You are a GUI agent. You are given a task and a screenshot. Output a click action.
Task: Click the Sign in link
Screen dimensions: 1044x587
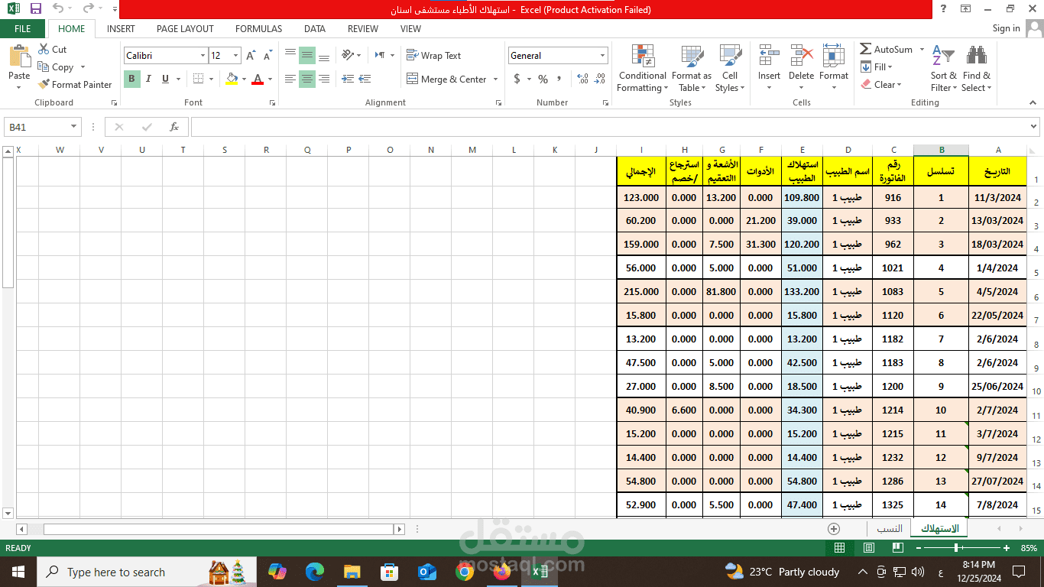coord(1006,28)
